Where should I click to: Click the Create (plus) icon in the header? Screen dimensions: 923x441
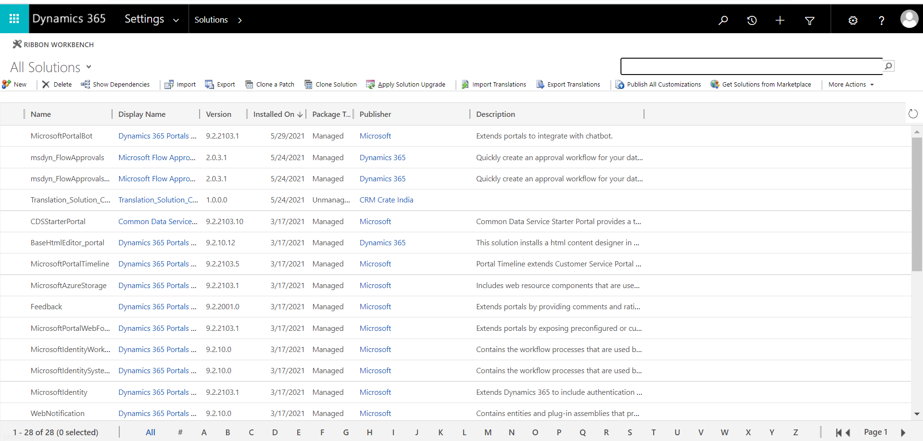pos(780,20)
